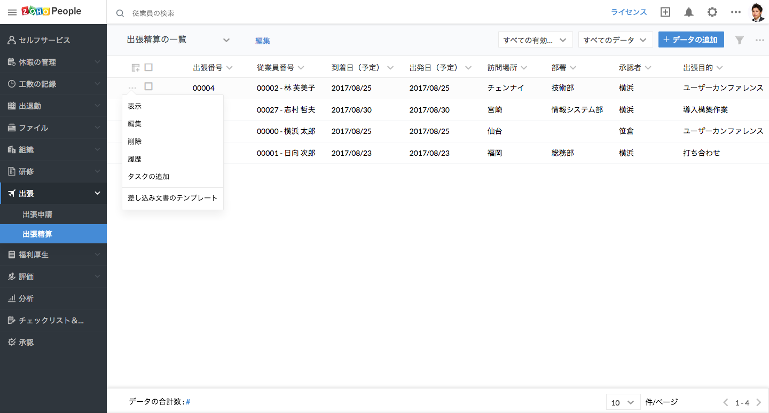
Task: Expand the 休暇の管理 sidebar section
Action: click(x=53, y=62)
